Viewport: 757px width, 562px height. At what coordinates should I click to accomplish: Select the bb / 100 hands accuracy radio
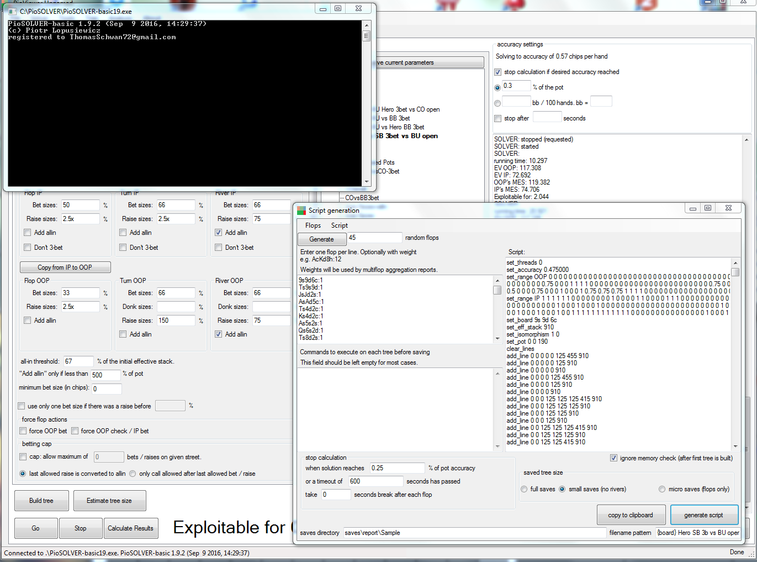click(x=497, y=103)
